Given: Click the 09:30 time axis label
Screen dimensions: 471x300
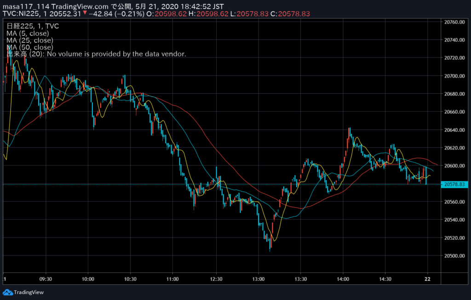Looking at the screenshot, I should coord(46,279).
